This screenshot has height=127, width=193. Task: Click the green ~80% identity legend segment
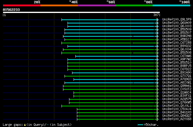134,5
